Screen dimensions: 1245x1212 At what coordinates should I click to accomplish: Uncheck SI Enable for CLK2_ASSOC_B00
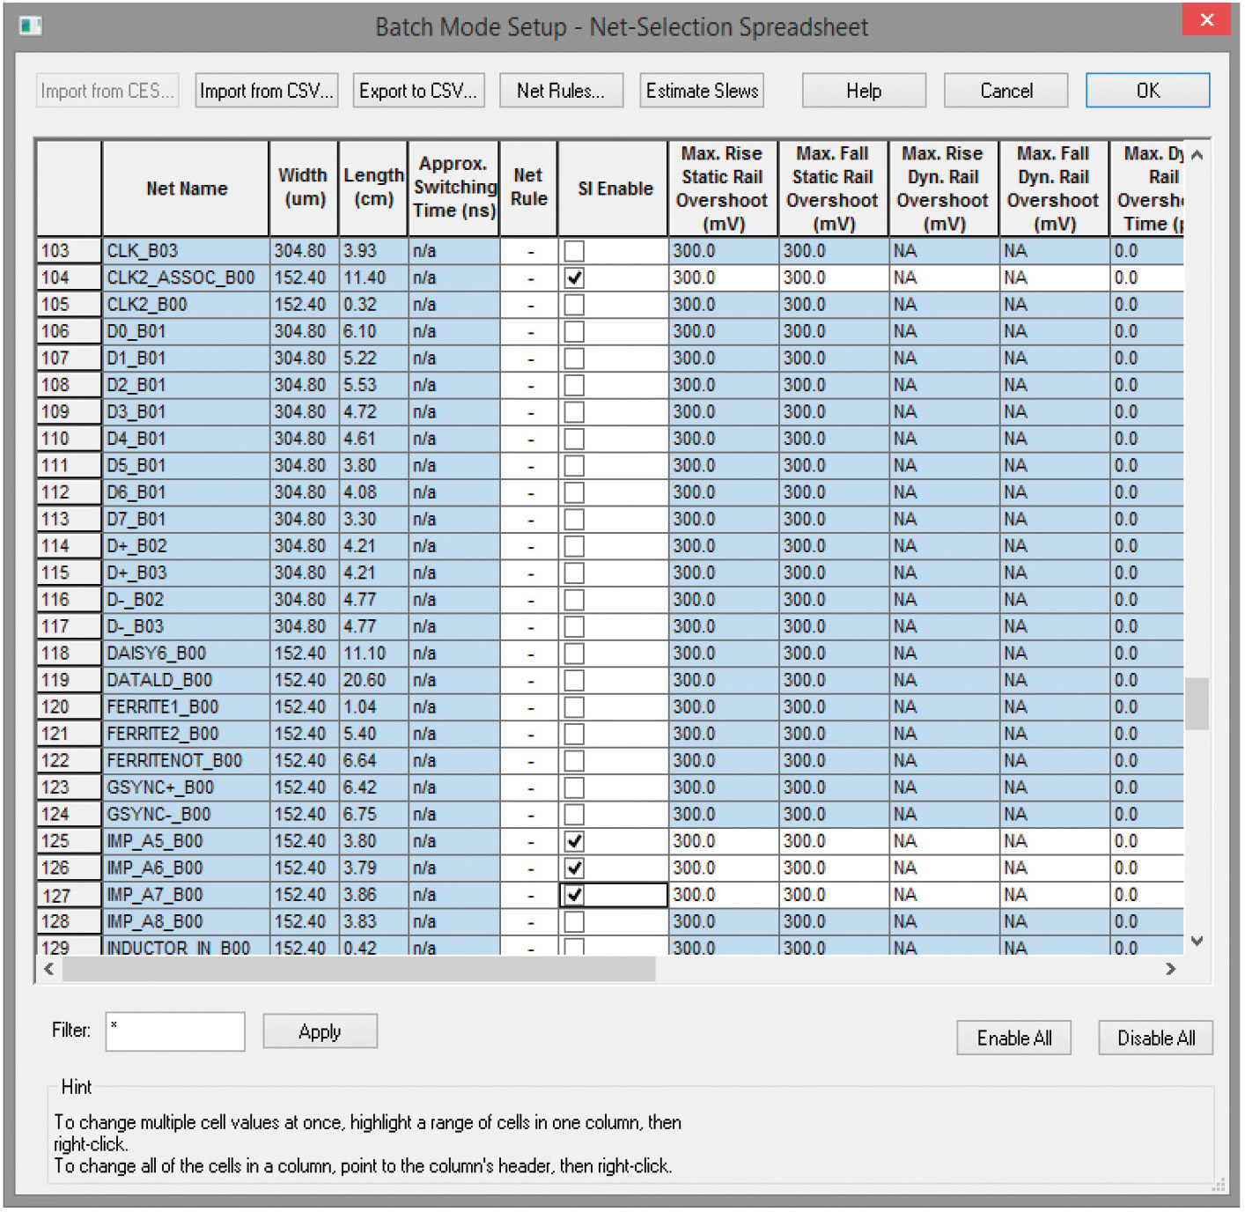pyautogui.click(x=574, y=278)
